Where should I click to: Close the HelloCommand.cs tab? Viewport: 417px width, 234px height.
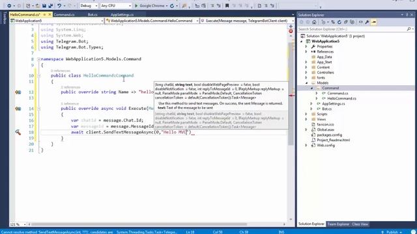tap(50, 14)
